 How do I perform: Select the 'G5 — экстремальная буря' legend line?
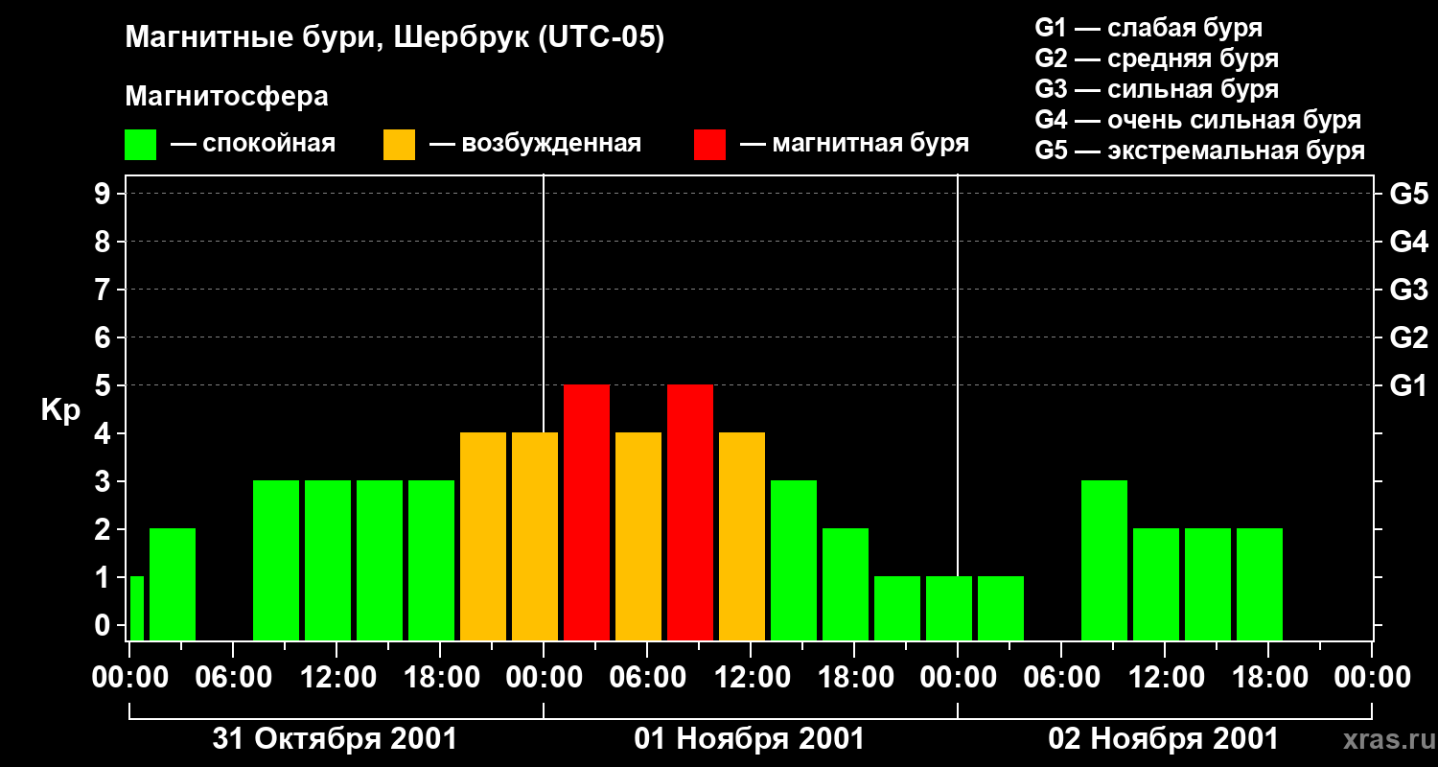tap(1200, 151)
